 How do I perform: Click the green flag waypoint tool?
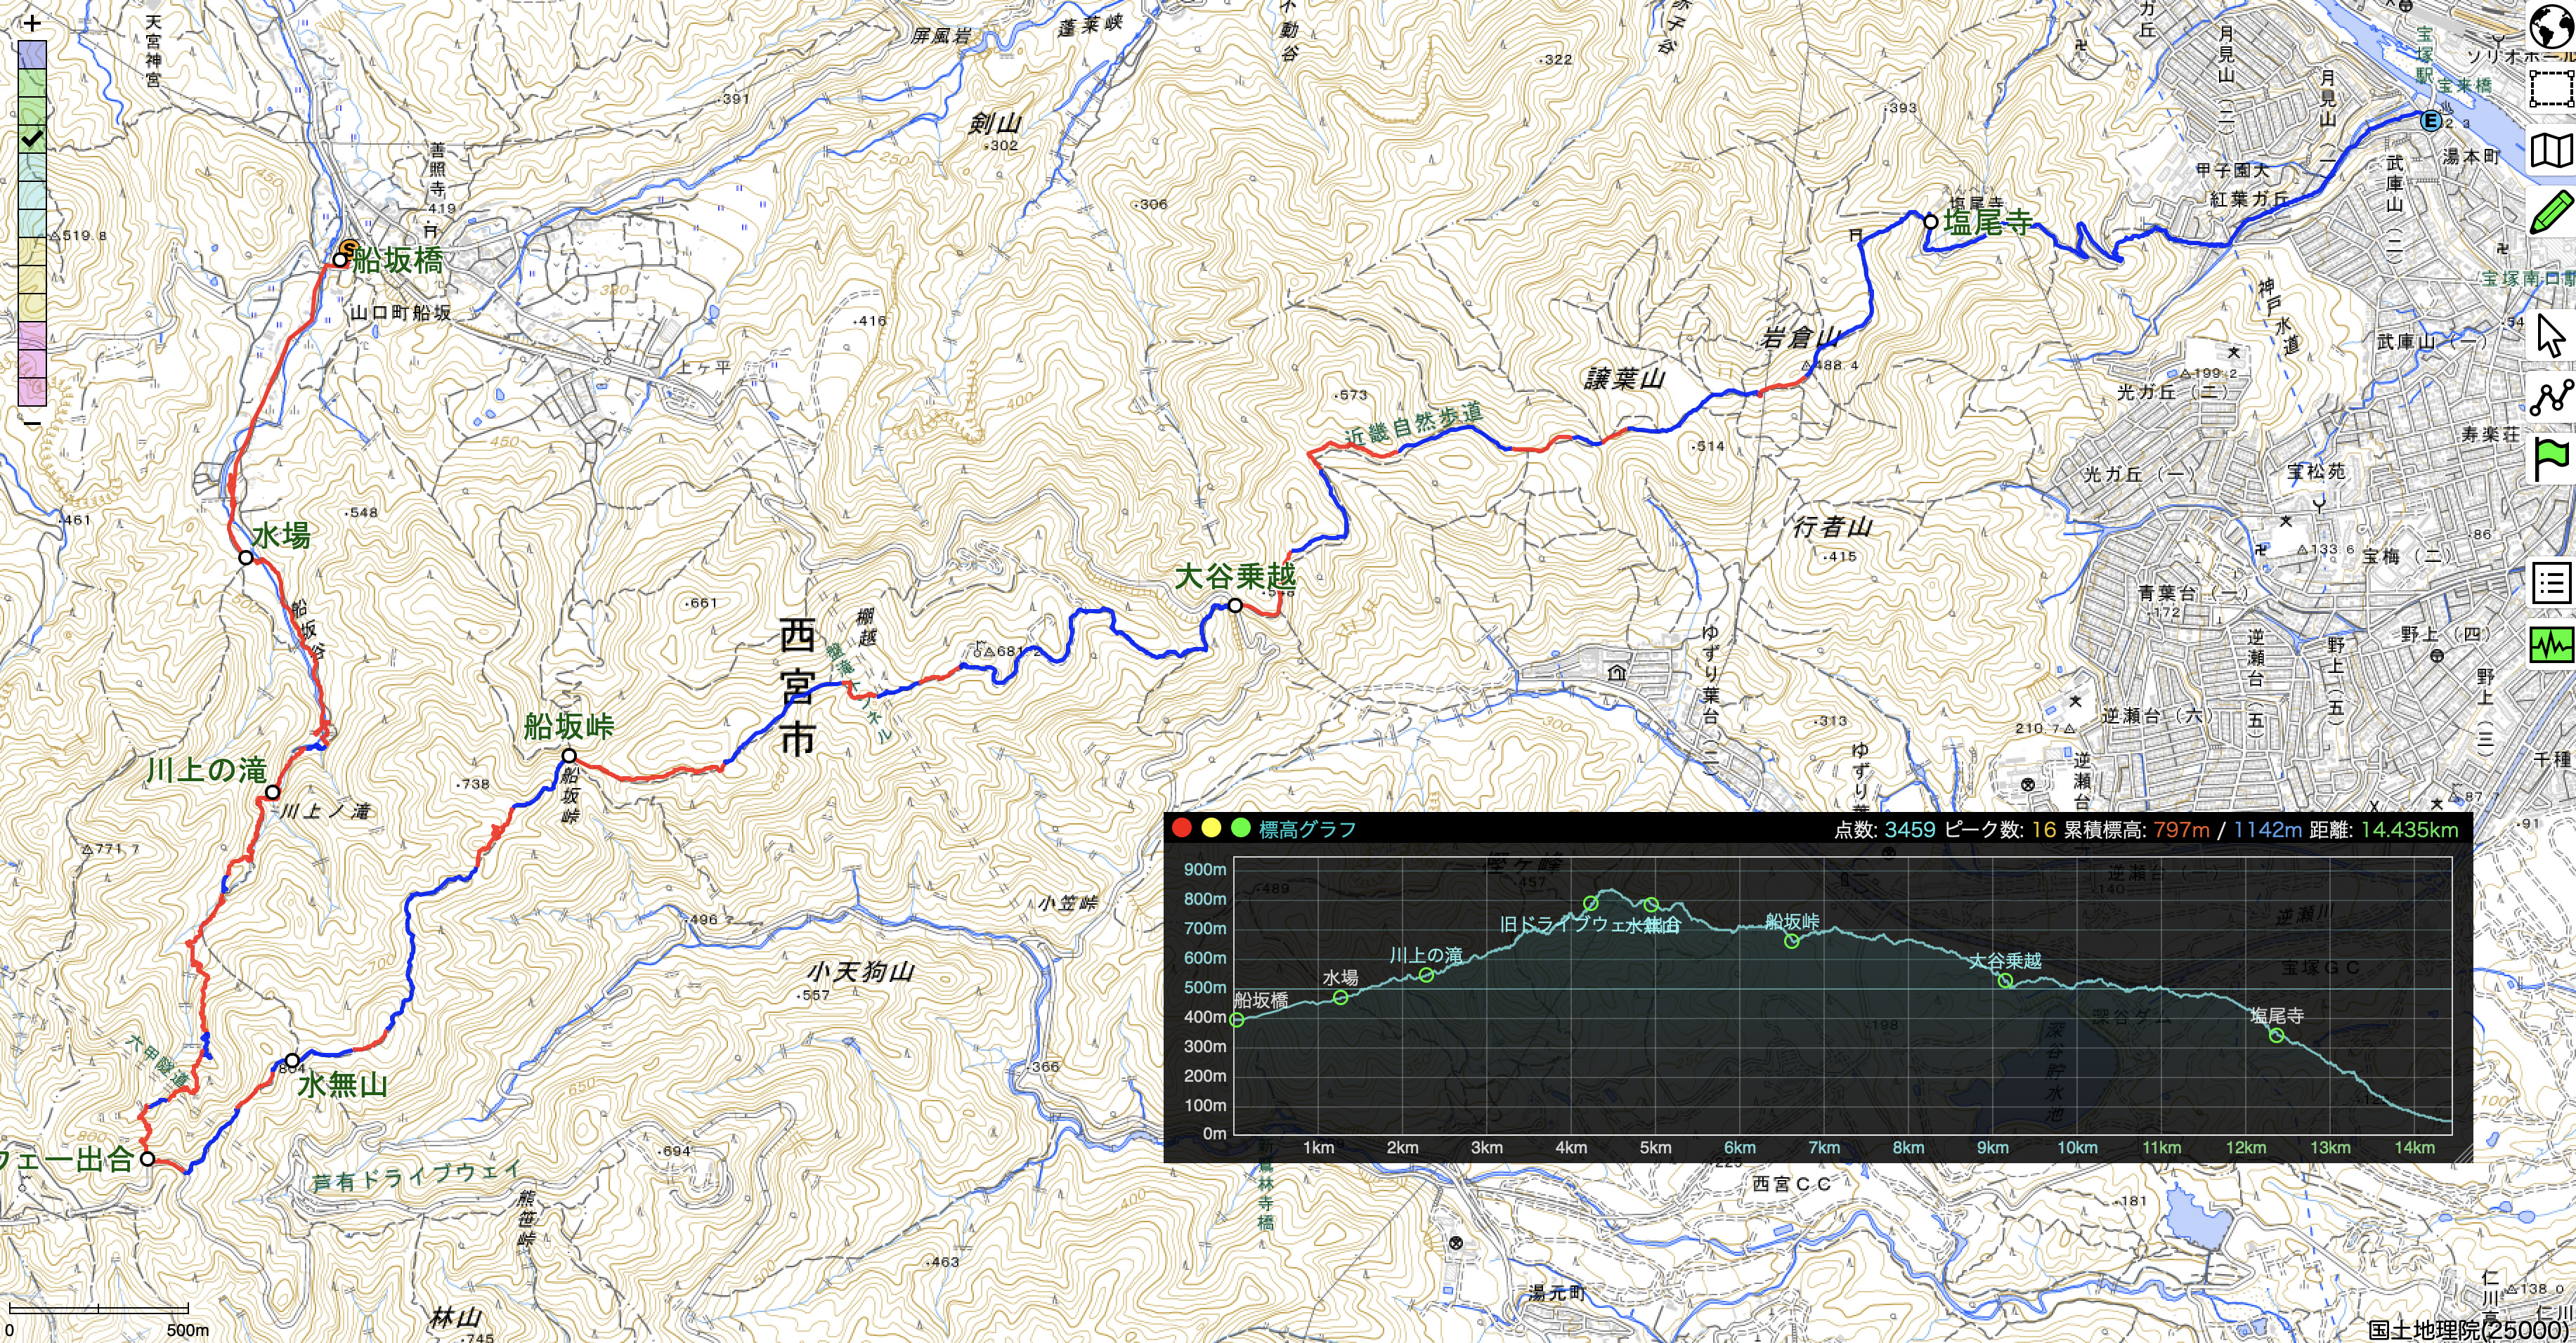pyautogui.click(x=2551, y=459)
